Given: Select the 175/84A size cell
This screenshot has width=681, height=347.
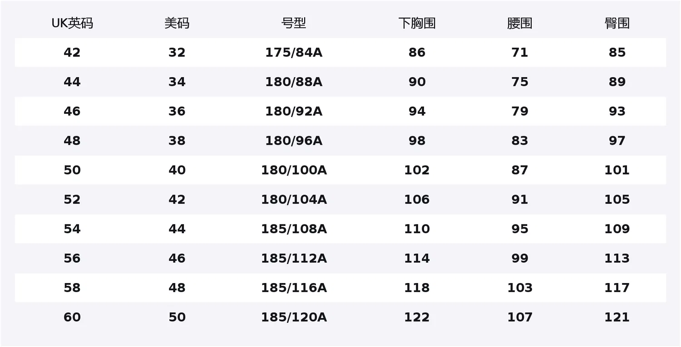Looking at the screenshot, I should click(x=294, y=53).
